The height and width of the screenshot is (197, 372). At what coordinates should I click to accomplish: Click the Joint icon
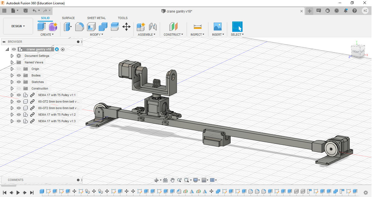pos(153,27)
